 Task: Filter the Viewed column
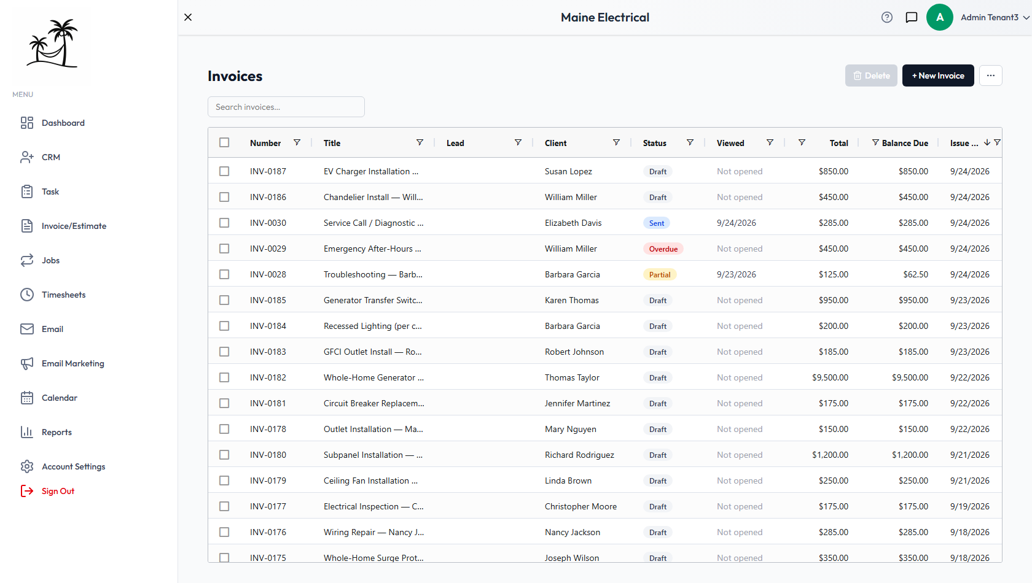click(770, 142)
